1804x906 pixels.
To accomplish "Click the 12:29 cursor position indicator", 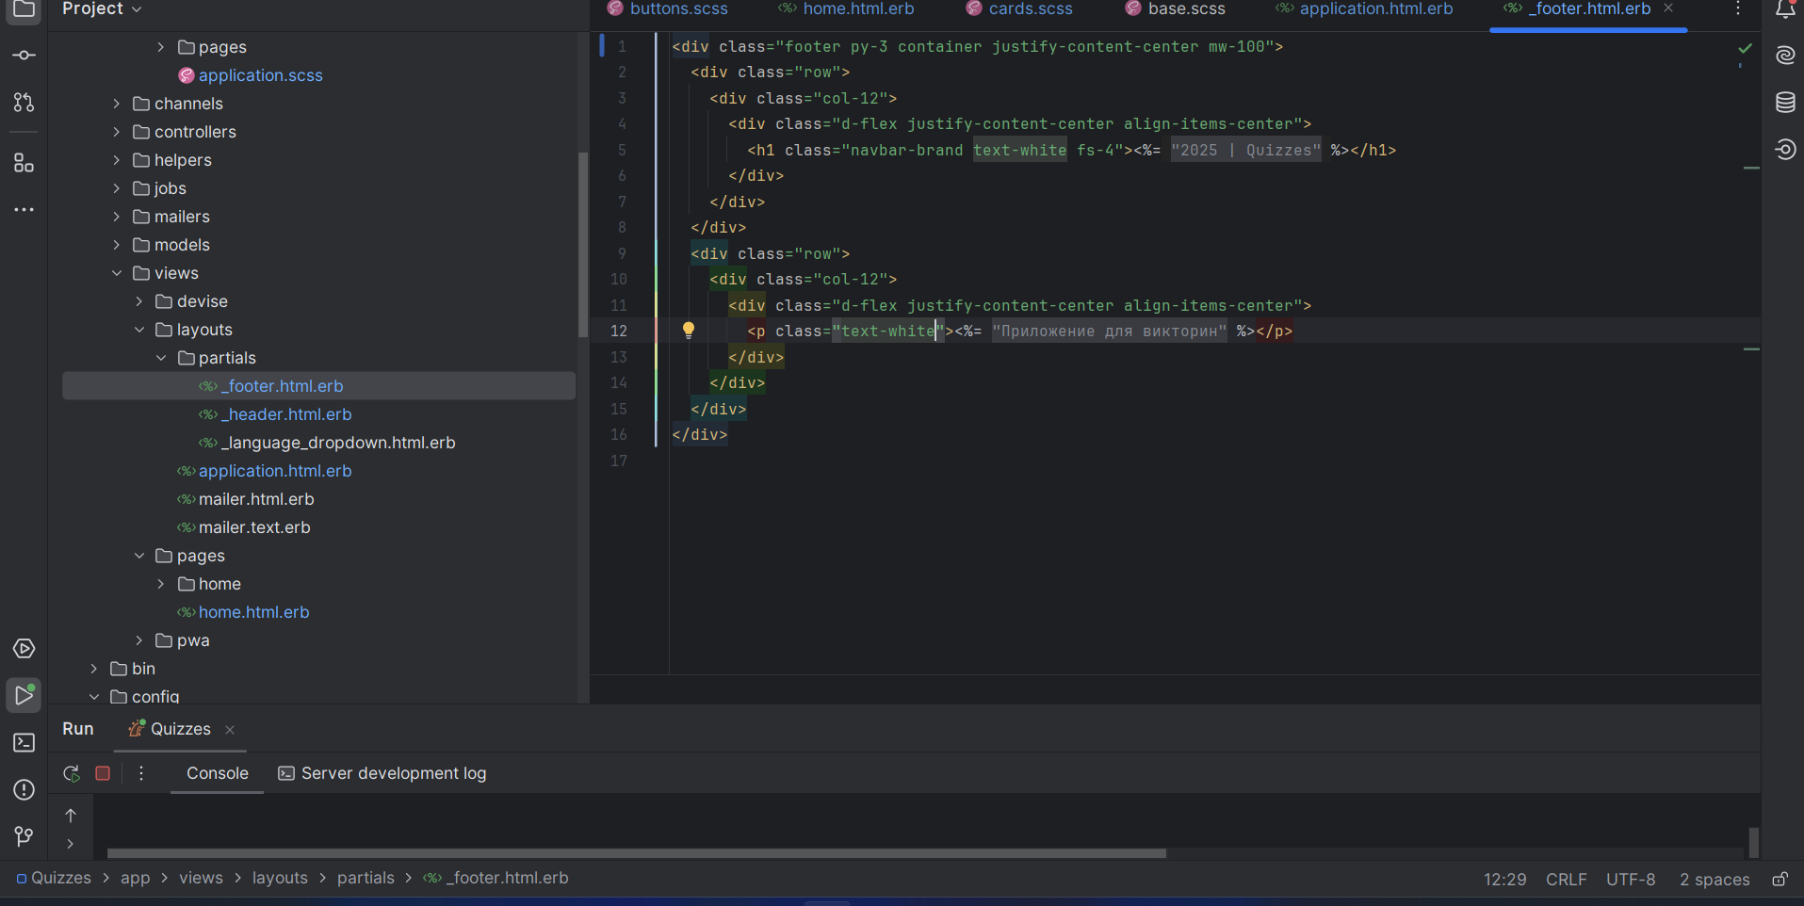I will tap(1504, 880).
